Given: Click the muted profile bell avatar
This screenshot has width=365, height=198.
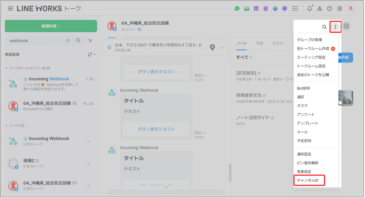Looking at the screenshot, I should point(351,9).
